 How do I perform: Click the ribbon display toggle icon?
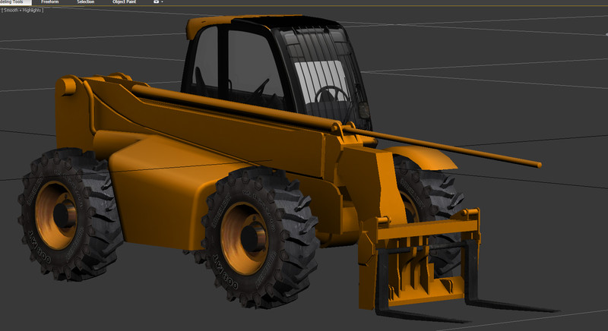pos(156,2)
